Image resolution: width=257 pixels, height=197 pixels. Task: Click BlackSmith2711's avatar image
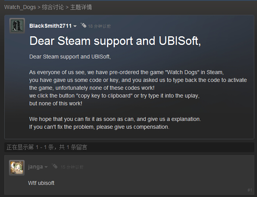coord(17,26)
